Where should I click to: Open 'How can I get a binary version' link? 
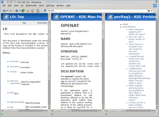137,39
